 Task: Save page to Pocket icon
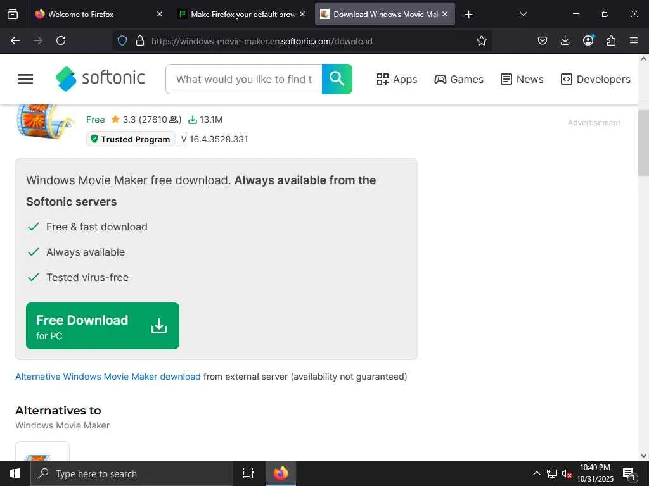(543, 40)
